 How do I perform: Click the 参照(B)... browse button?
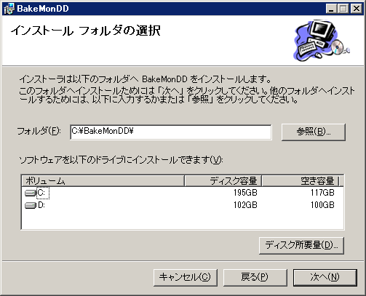click(314, 132)
